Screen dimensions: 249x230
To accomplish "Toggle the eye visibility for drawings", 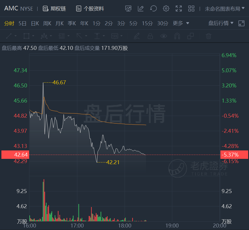I will click(164, 36).
